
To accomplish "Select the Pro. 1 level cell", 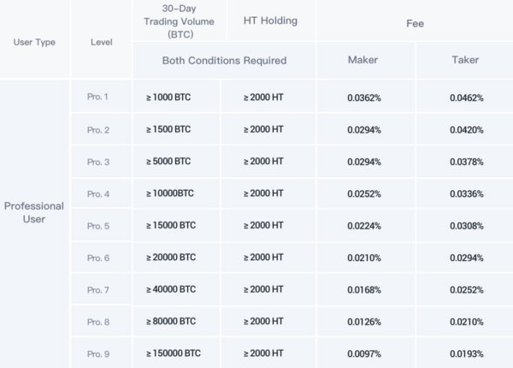I will tap(98, 98).
